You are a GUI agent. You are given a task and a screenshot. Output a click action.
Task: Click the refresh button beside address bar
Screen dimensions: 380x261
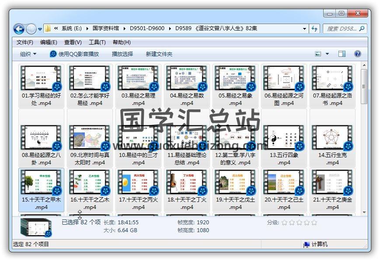point(314,29)
